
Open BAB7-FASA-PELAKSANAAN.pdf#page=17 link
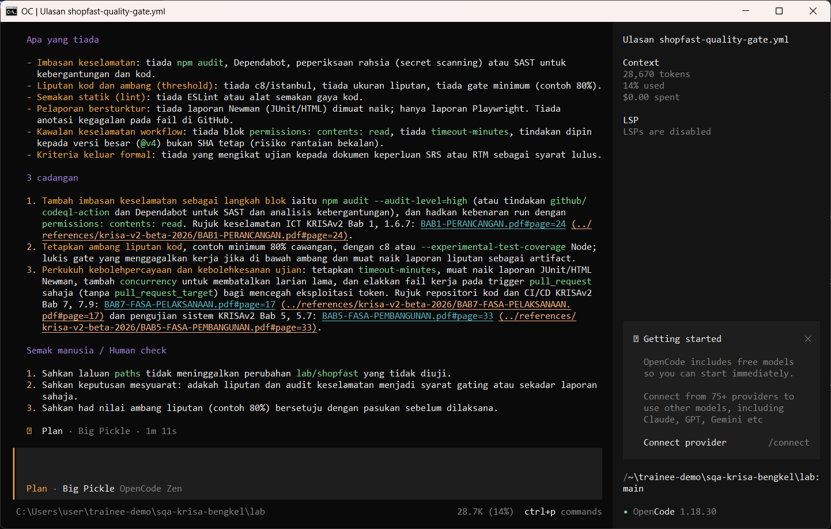(x=190, y=305)
